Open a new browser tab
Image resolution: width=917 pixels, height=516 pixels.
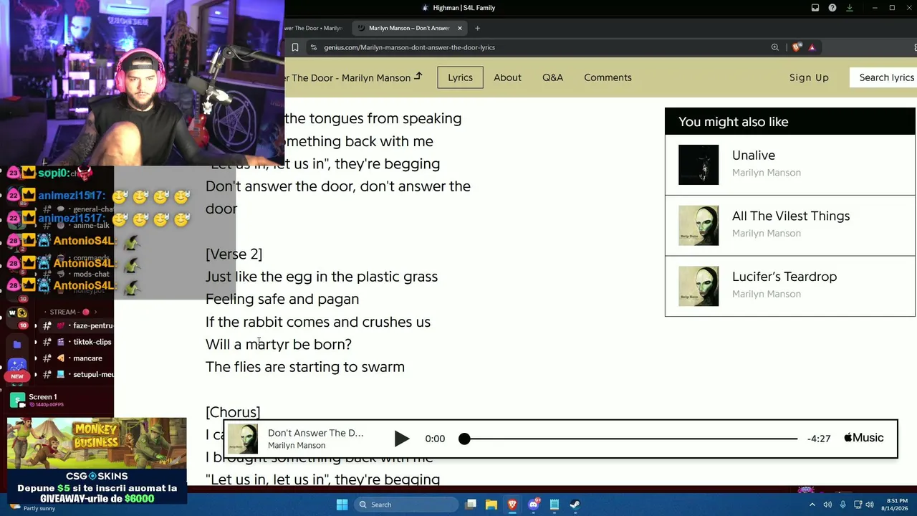click(x=478, y=28)
